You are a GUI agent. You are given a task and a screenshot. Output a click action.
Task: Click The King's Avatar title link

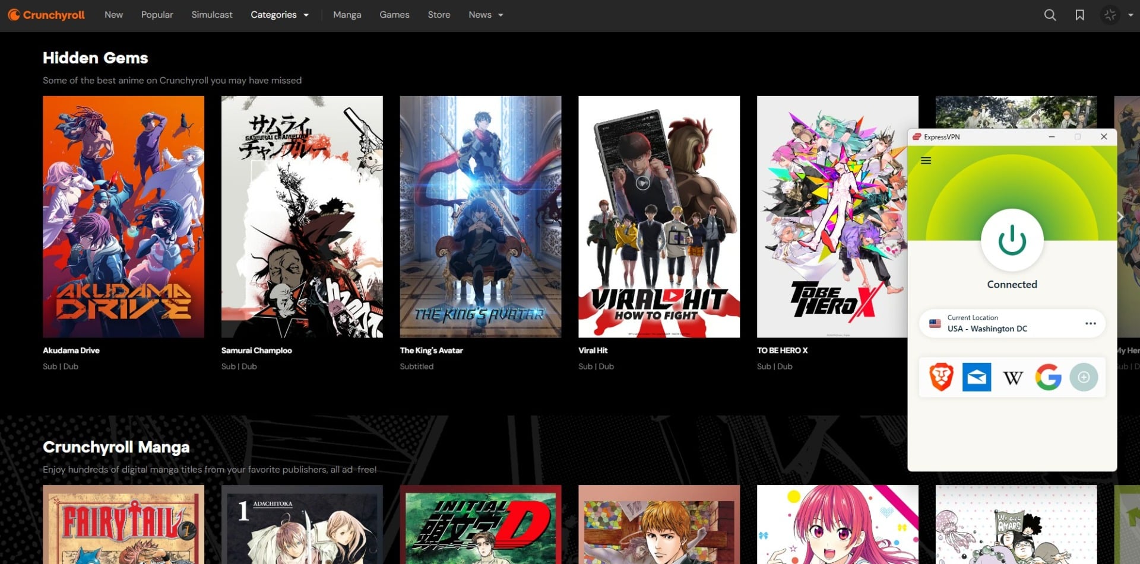(432, 350)
